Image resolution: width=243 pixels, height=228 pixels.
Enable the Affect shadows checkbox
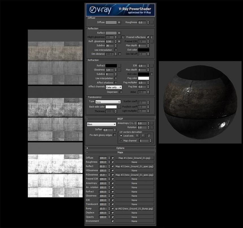coord(116,83)
